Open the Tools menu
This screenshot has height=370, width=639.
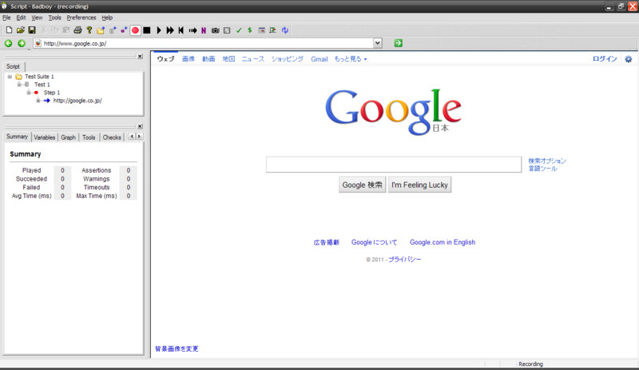[x=54, y=18]
